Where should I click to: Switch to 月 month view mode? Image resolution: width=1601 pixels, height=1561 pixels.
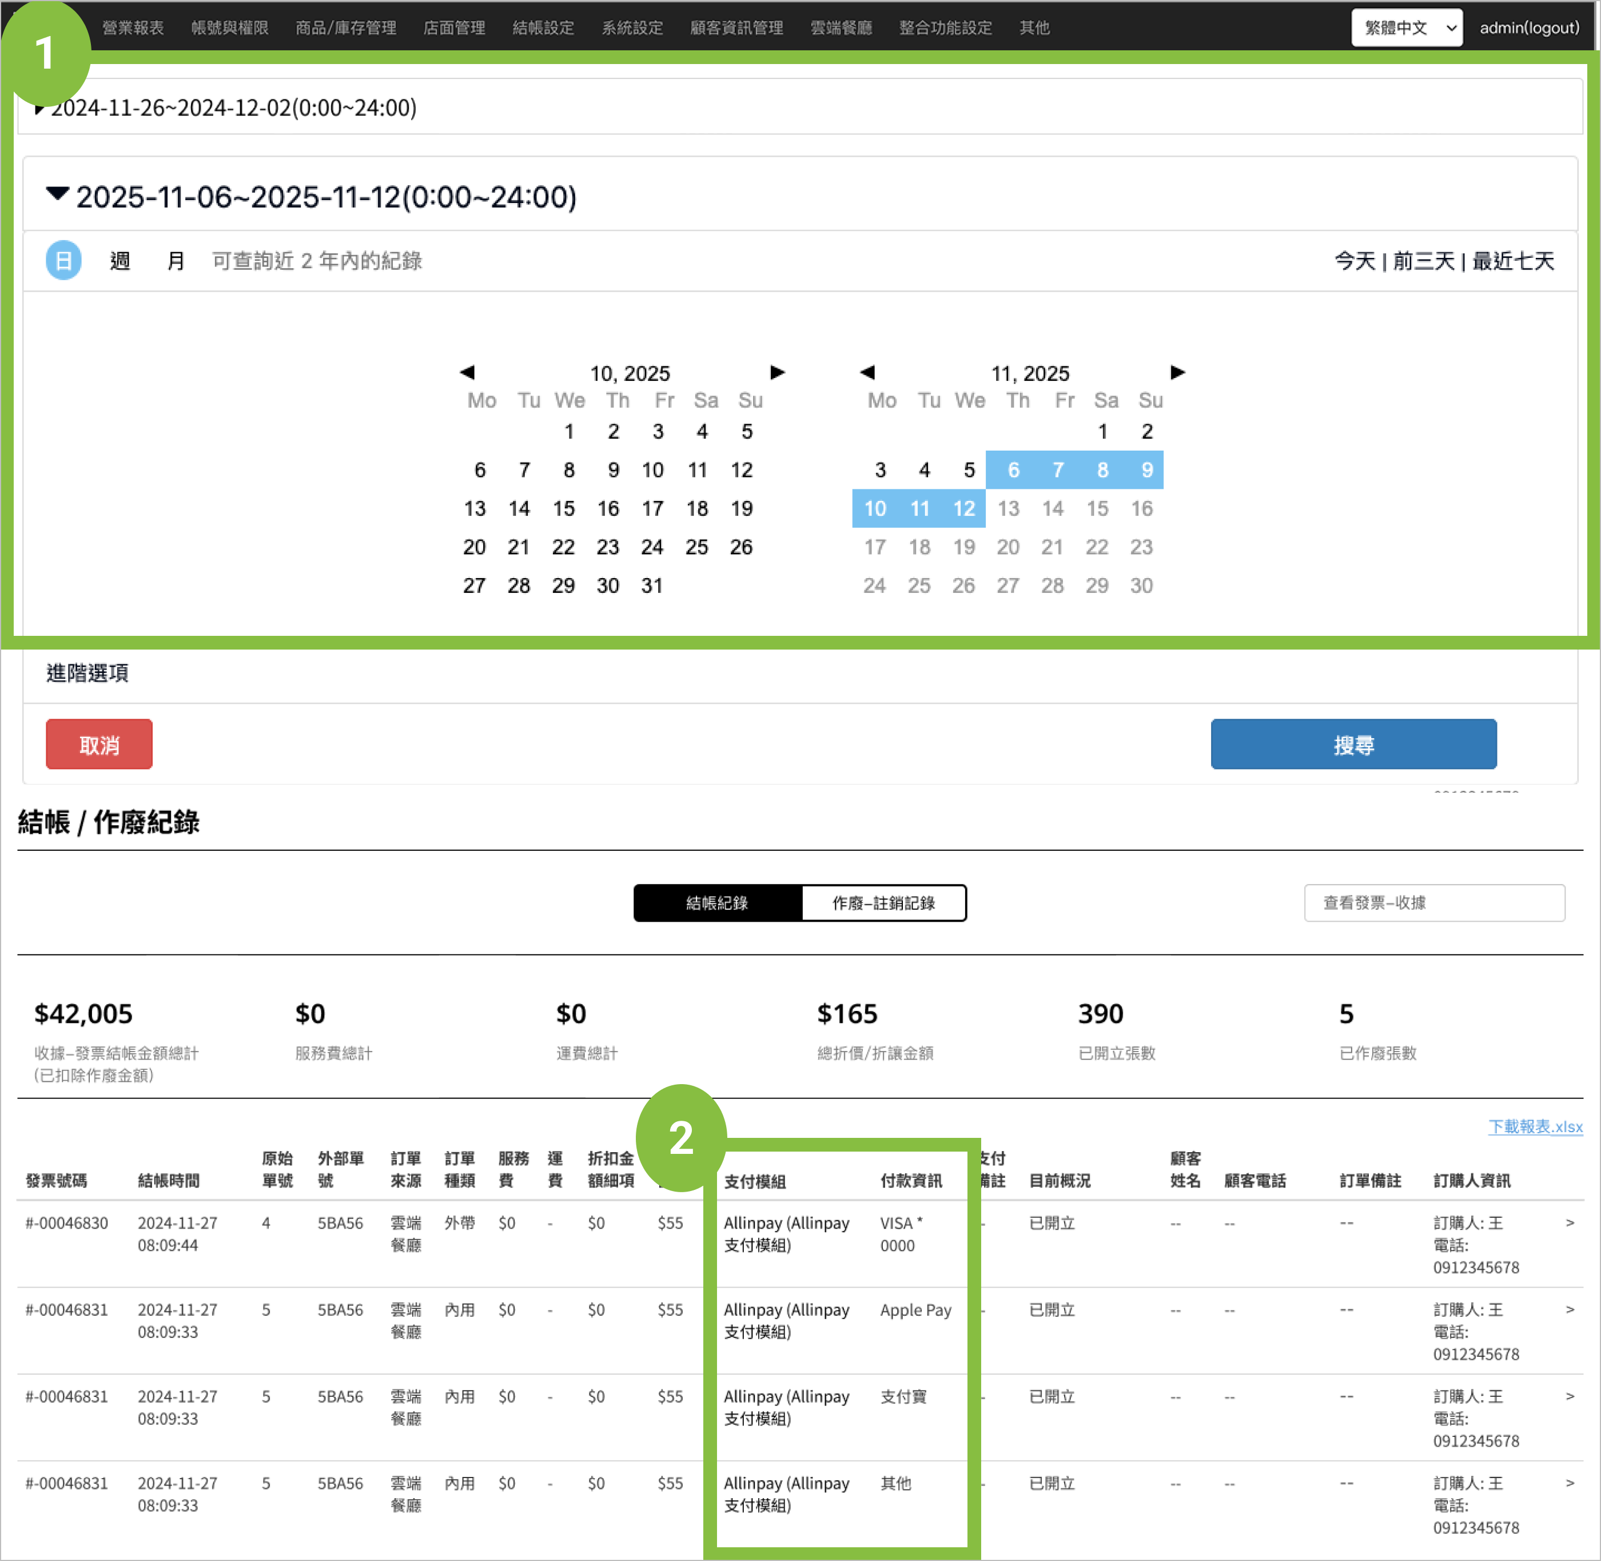point(176,261)
